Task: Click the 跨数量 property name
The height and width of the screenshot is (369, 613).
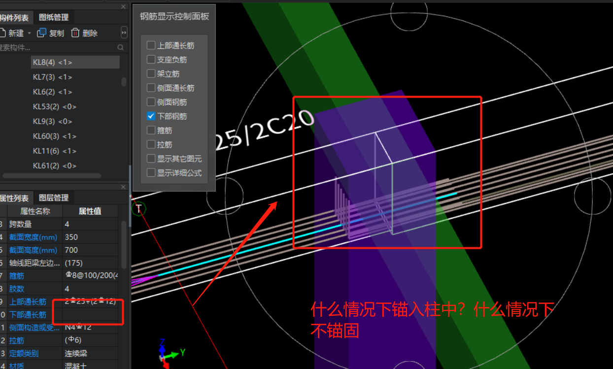Action: click(21, 224)
